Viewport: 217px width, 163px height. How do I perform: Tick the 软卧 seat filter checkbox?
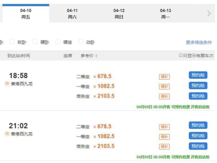(12, 41)
